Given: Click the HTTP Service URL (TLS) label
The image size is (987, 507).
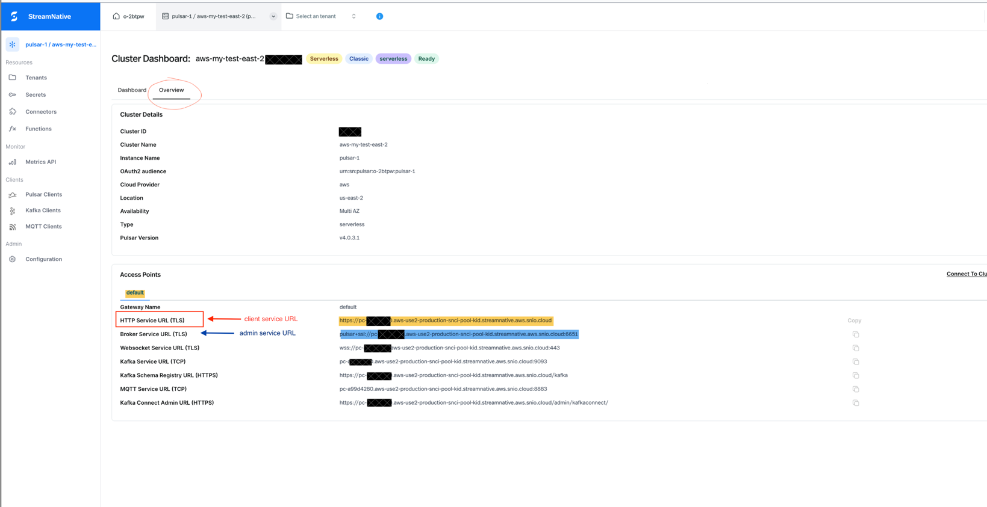Looking at the screenshot, I should click(152, 321).
